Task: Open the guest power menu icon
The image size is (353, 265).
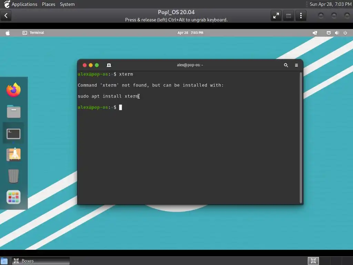Action: (x=345, y=33)
